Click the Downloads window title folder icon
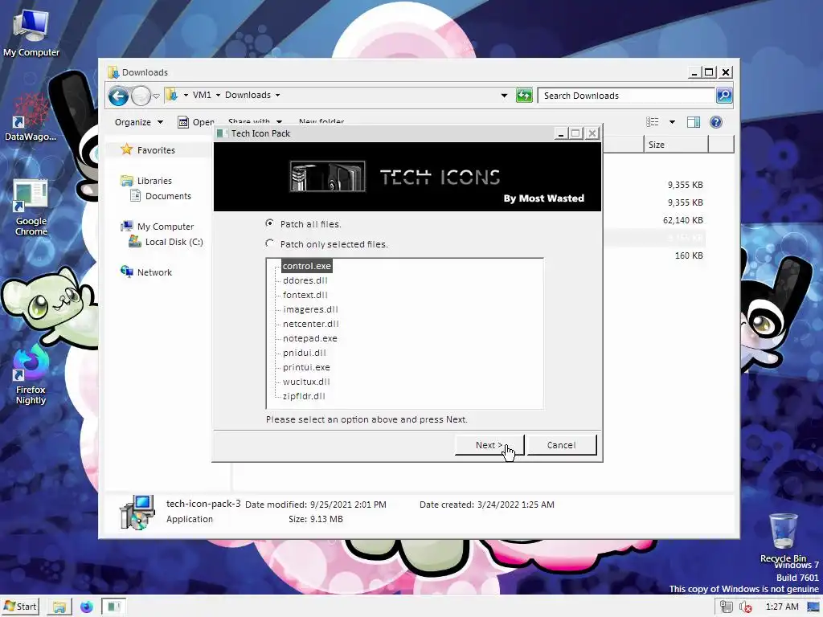The image size is (823, 617). pos(113,72)
